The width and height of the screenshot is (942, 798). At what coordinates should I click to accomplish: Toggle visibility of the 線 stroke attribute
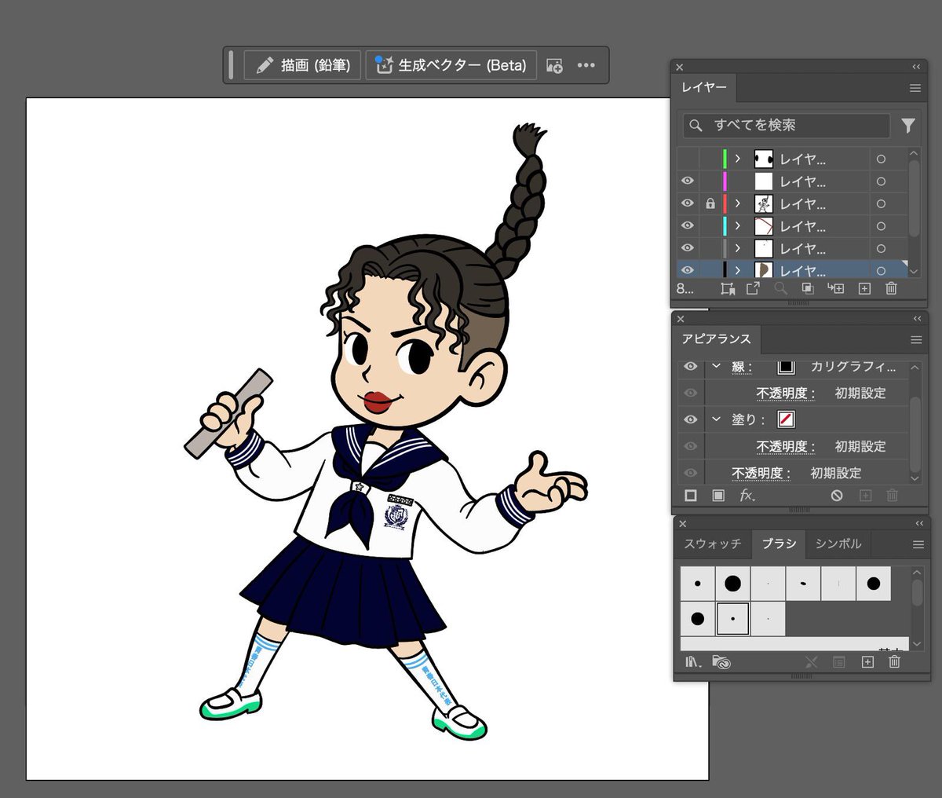(x=691, y=367)
